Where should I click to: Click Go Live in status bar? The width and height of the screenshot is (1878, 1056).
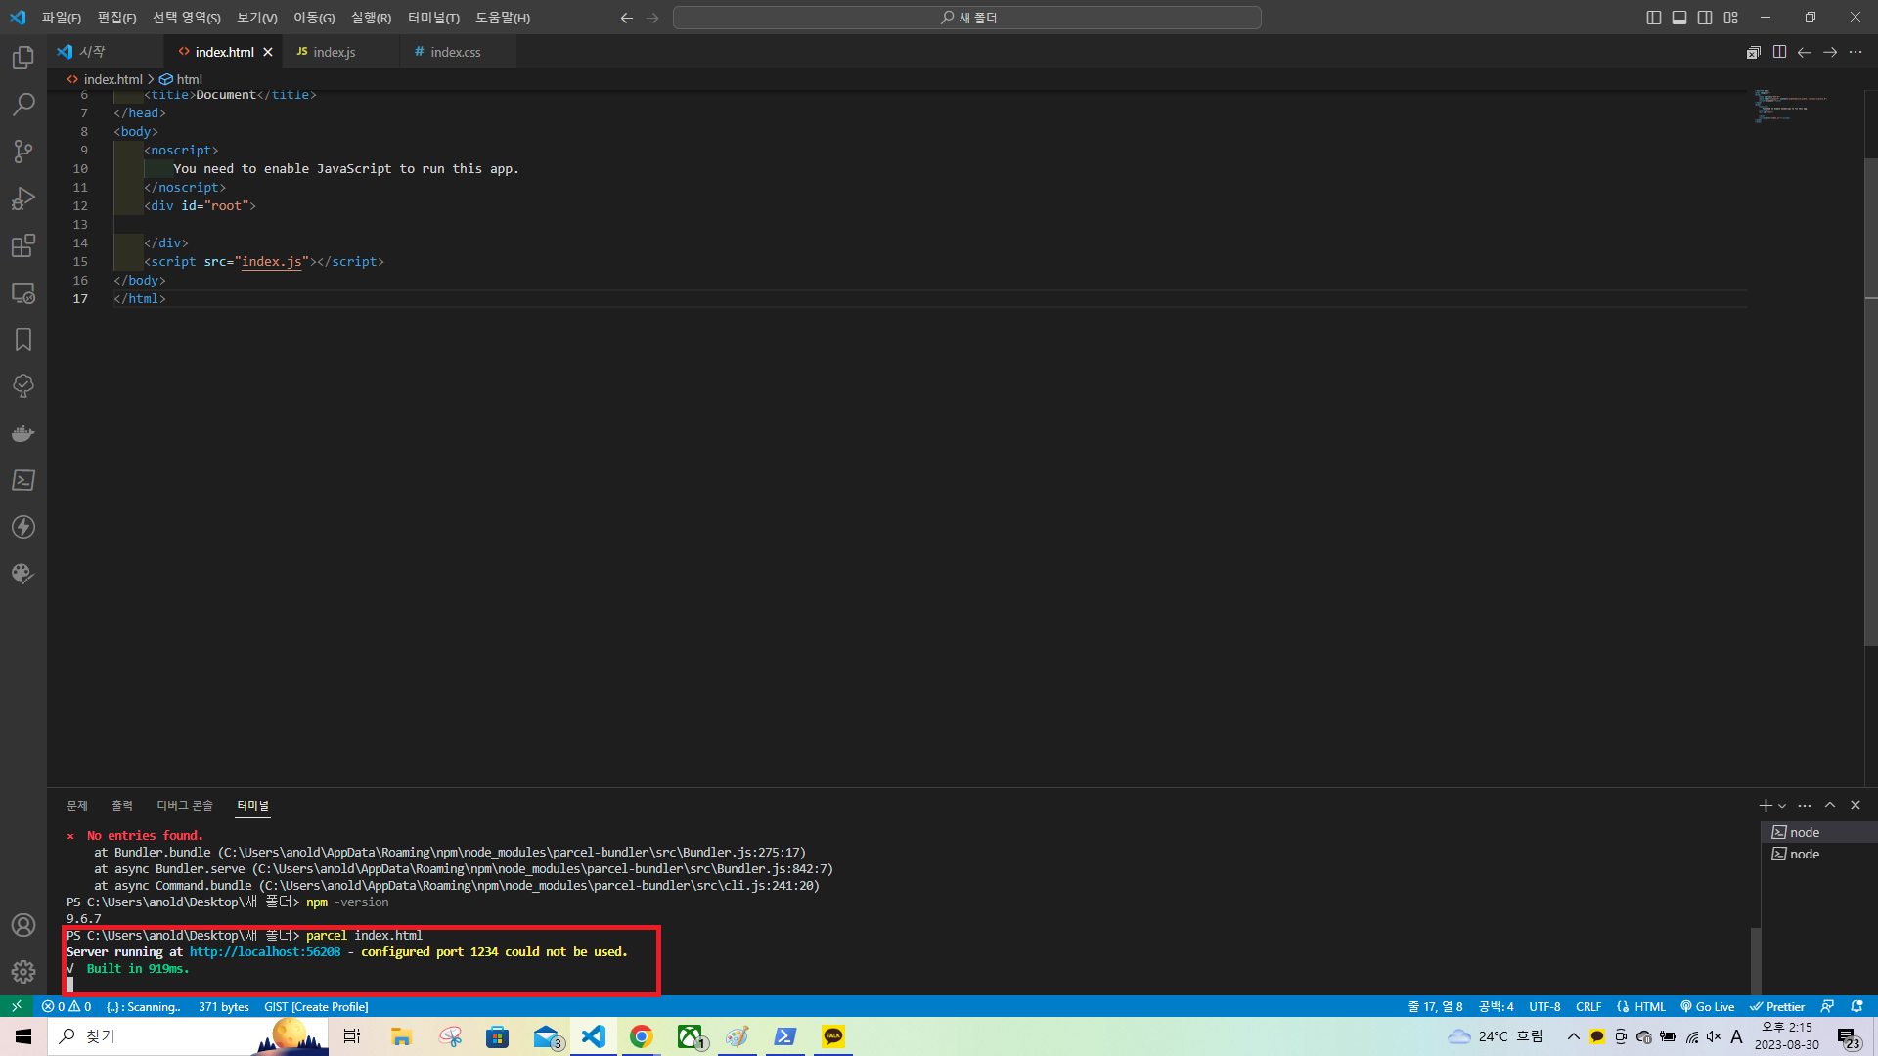pos(1708,1006)
